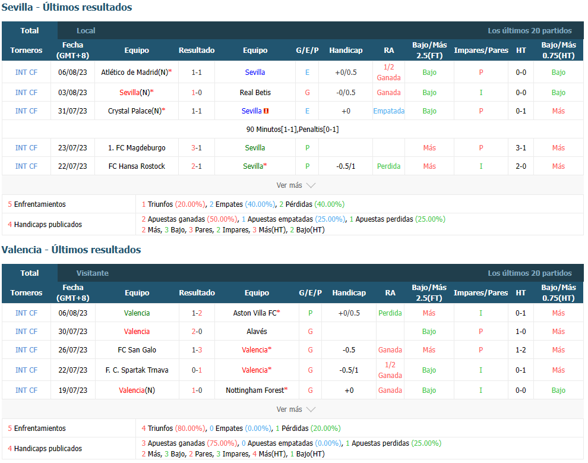
Task: Click '4 Triunfos (80.00%)' in Valencia summary
Action: coord(173,428)
